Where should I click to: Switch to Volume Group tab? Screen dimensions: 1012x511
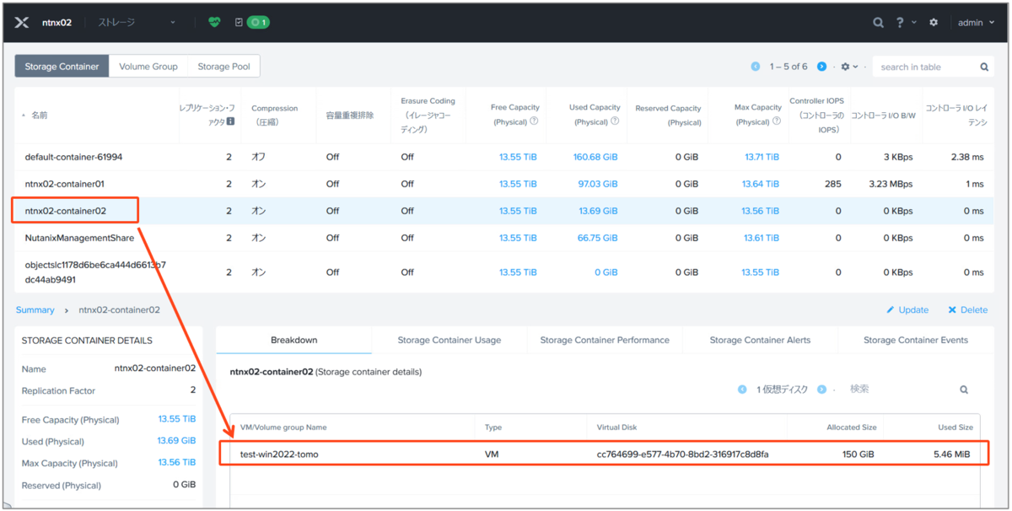(148, 67)
